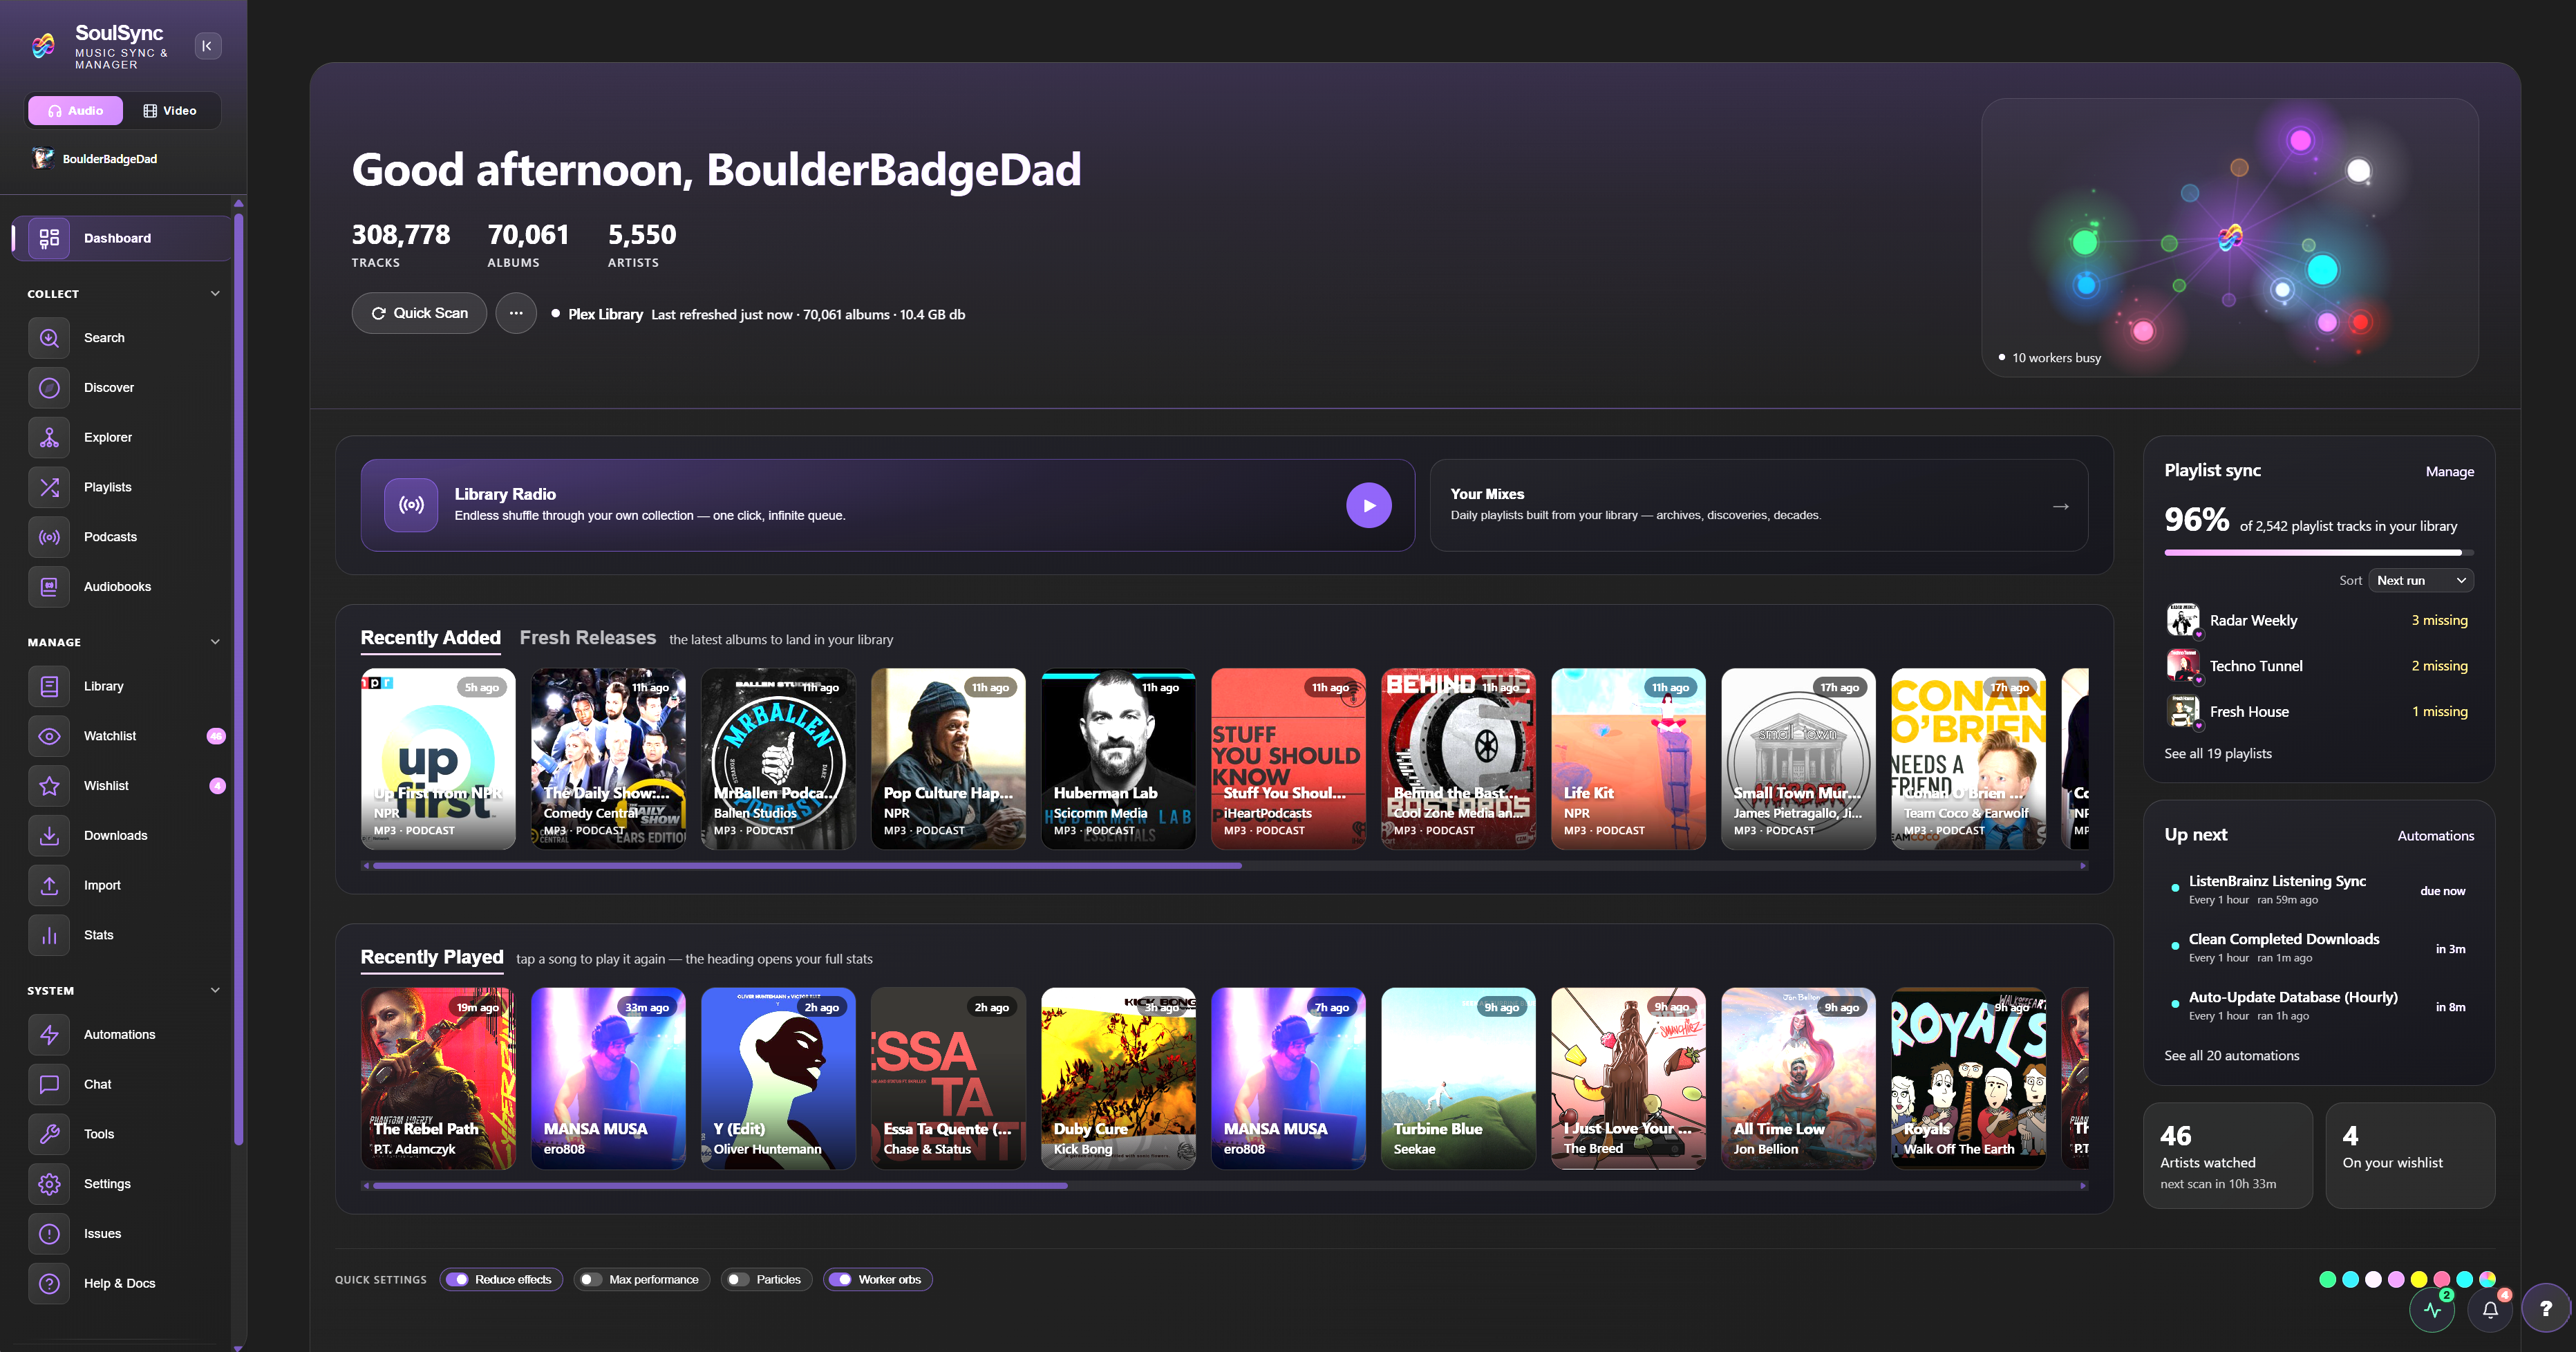2576x1352 pixels.
Task: Open See all 19 playlists link
Action: tap(2218, 754)
